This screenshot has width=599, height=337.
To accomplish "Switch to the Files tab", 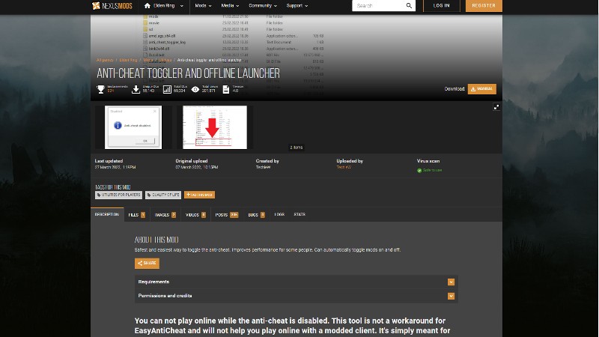I will 137,215.
